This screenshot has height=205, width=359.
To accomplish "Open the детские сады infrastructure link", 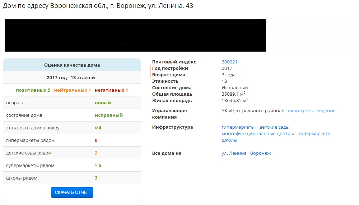I will click(x=274, y=127).
